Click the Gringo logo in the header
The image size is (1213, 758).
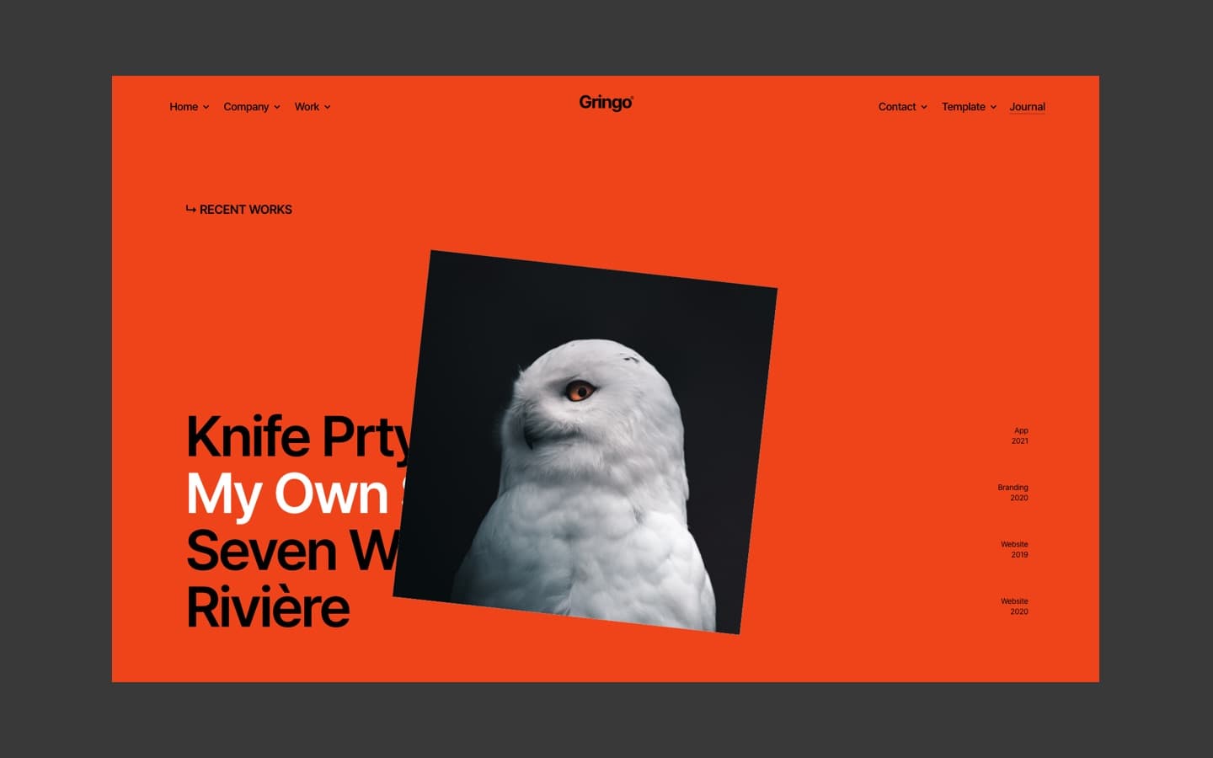[606, 103]
